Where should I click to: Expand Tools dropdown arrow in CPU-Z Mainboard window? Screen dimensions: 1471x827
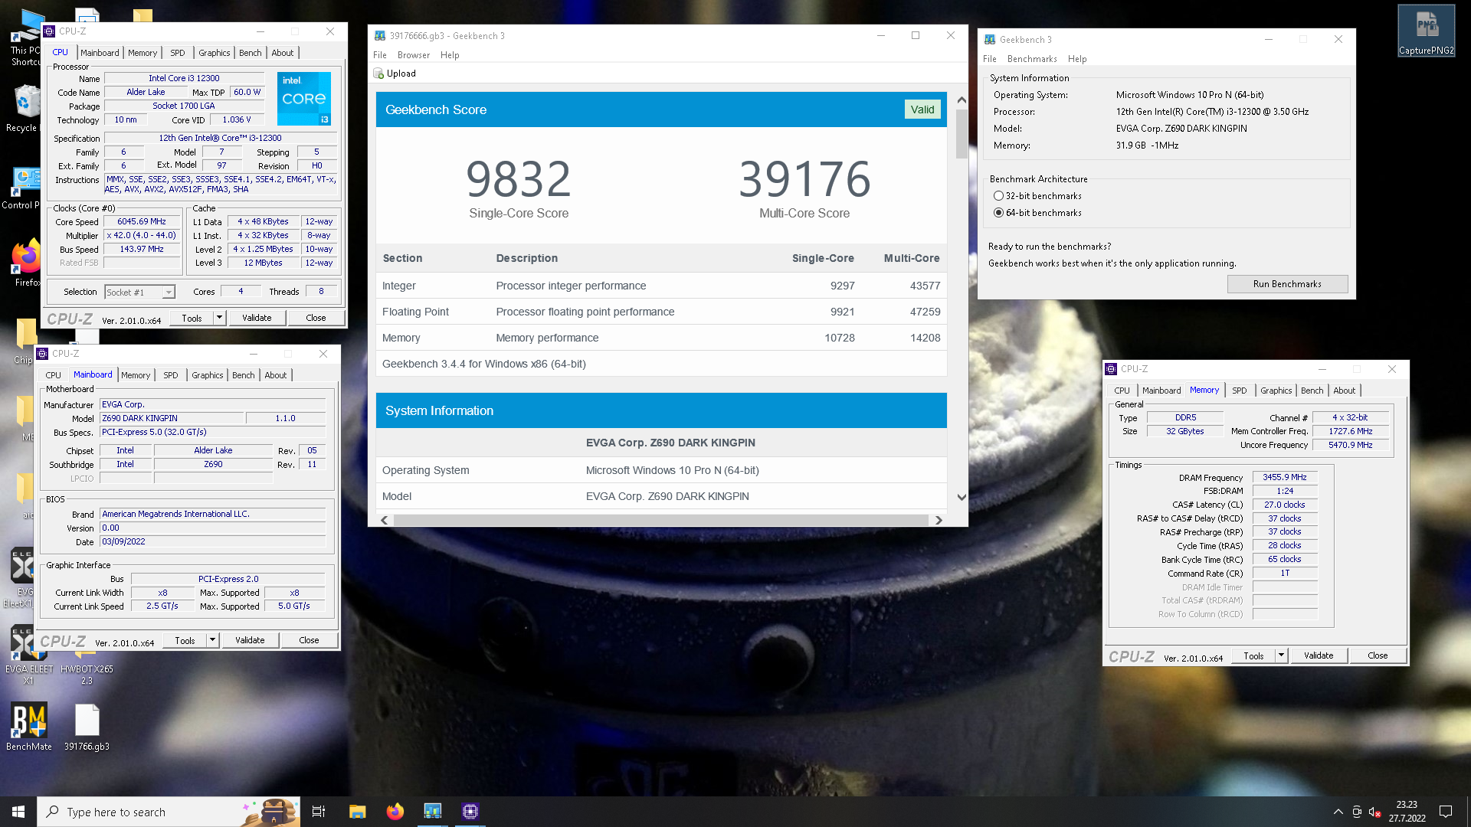tap(212, 640)
